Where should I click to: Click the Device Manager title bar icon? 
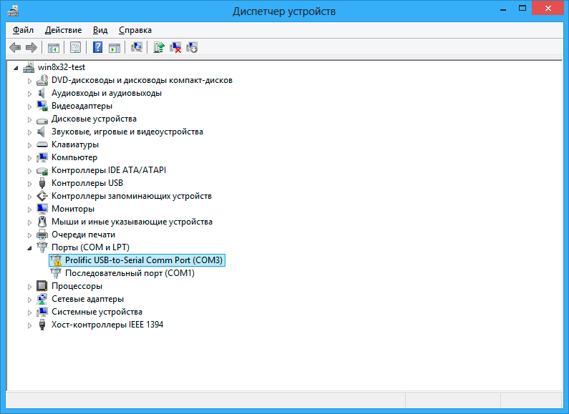pos(13,11)
